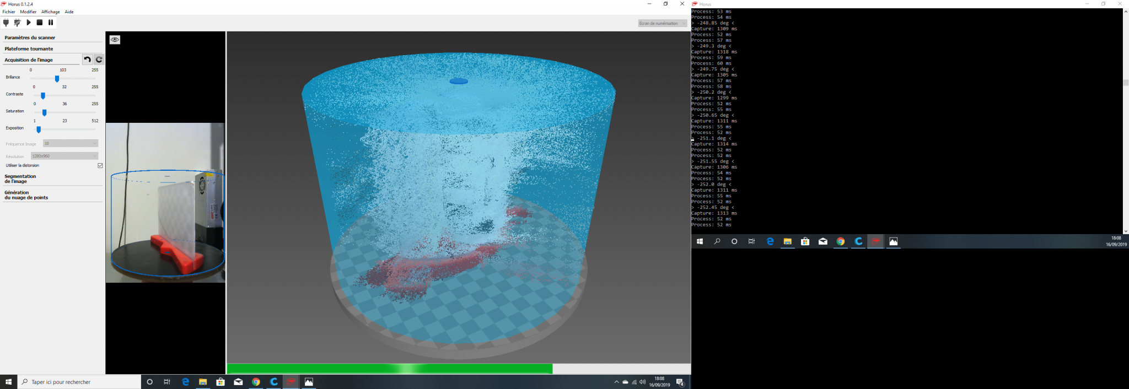The width and height of the screenshot is (1129, 389).
Task: Open the Écran de numérisation dropdown
Action: (662, 23)
